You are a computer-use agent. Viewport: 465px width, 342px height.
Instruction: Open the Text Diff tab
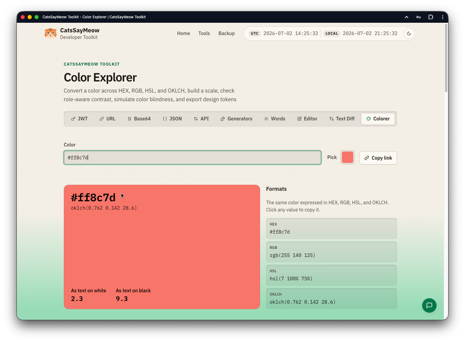tap(342, 119)
